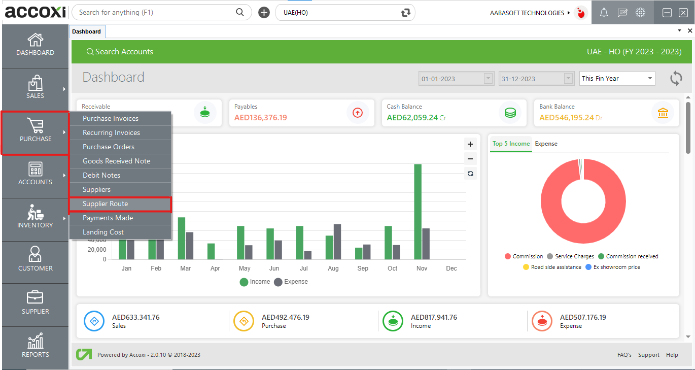Open the settings gear icon

[x=641, y=13]
